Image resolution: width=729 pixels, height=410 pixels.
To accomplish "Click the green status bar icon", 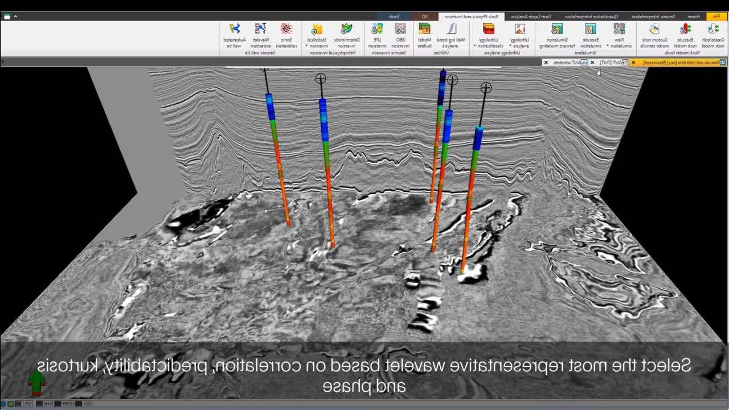I will pos(11,404).
